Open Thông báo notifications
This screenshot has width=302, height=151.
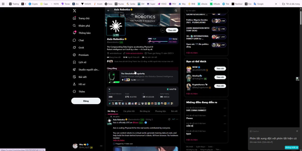82,33
